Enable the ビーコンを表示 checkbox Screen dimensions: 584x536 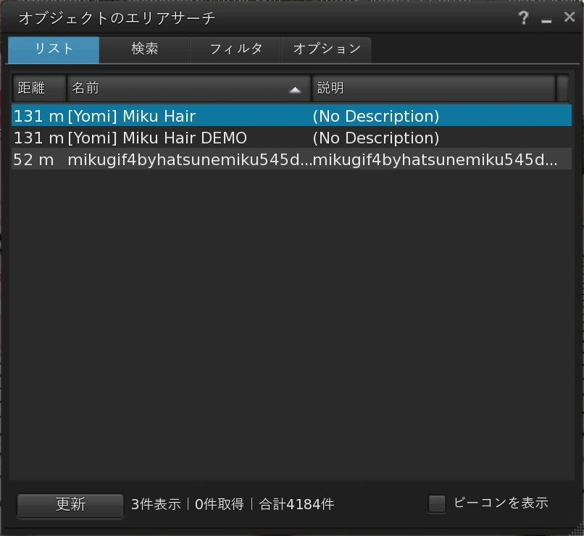pyautogui.click(x=437, y=503)
